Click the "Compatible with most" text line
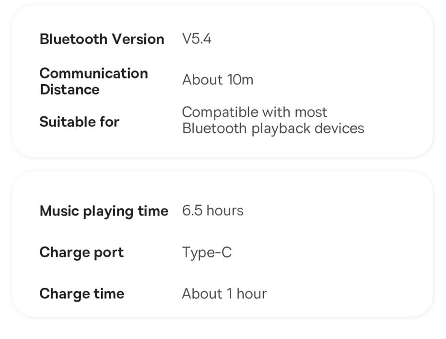This screenshot has height=339, width=446. pyautogui.click(x=254, y=112)
